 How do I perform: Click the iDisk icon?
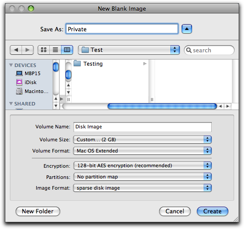point(19,82)
